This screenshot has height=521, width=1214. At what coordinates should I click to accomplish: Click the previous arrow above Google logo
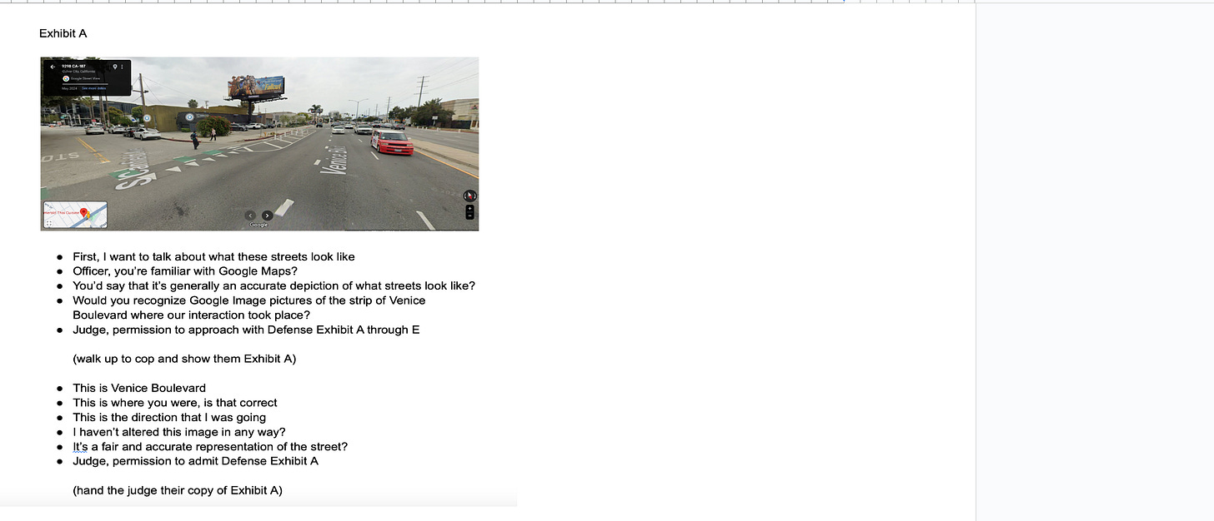(250, 216)
